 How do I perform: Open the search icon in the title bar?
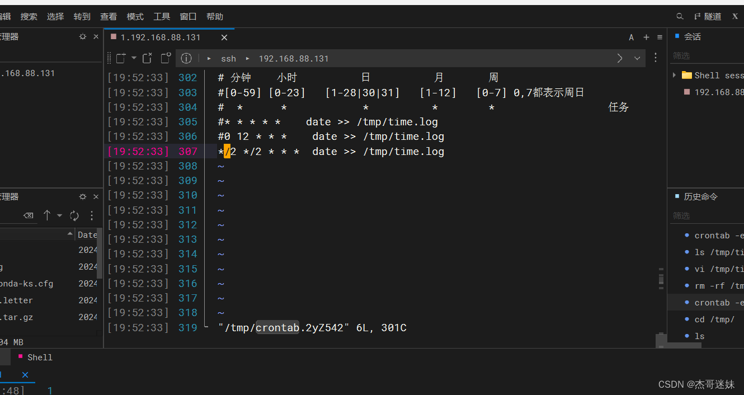pos(679,16)
